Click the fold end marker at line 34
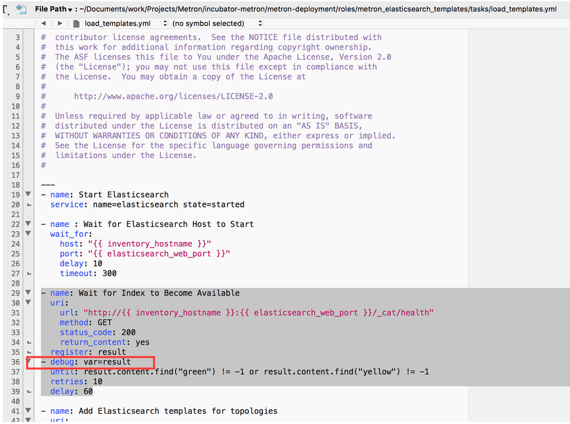 pos(29,342)
